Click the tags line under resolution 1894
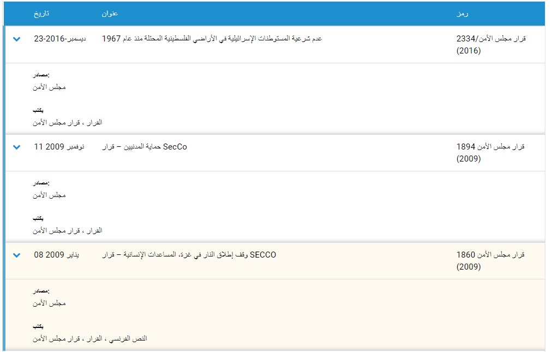 click(67, 231)
